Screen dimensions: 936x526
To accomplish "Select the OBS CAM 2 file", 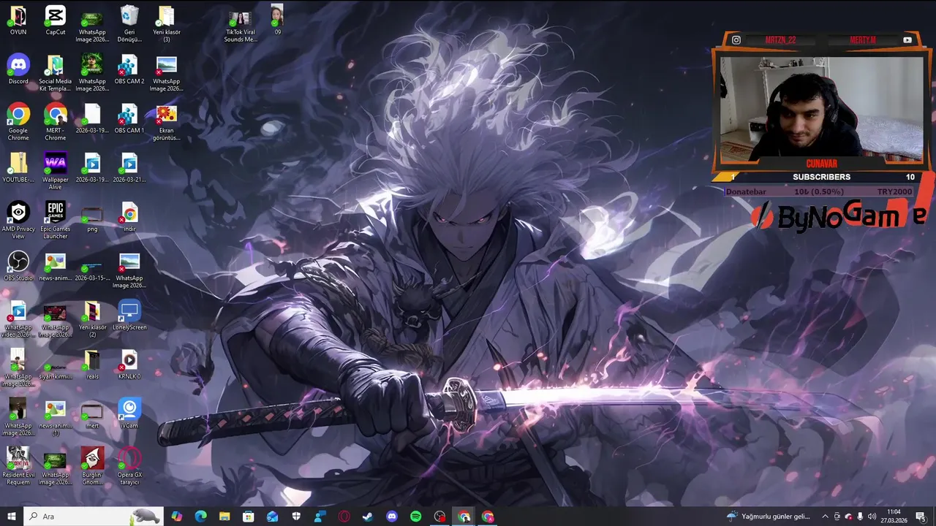I will pos(129,69).
